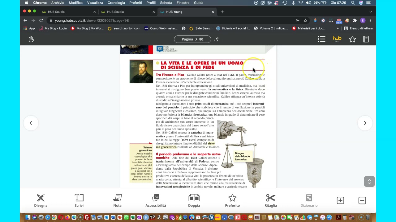Open Safe Search bookmark
The image size is (396, 222).
tap(201, 28)
